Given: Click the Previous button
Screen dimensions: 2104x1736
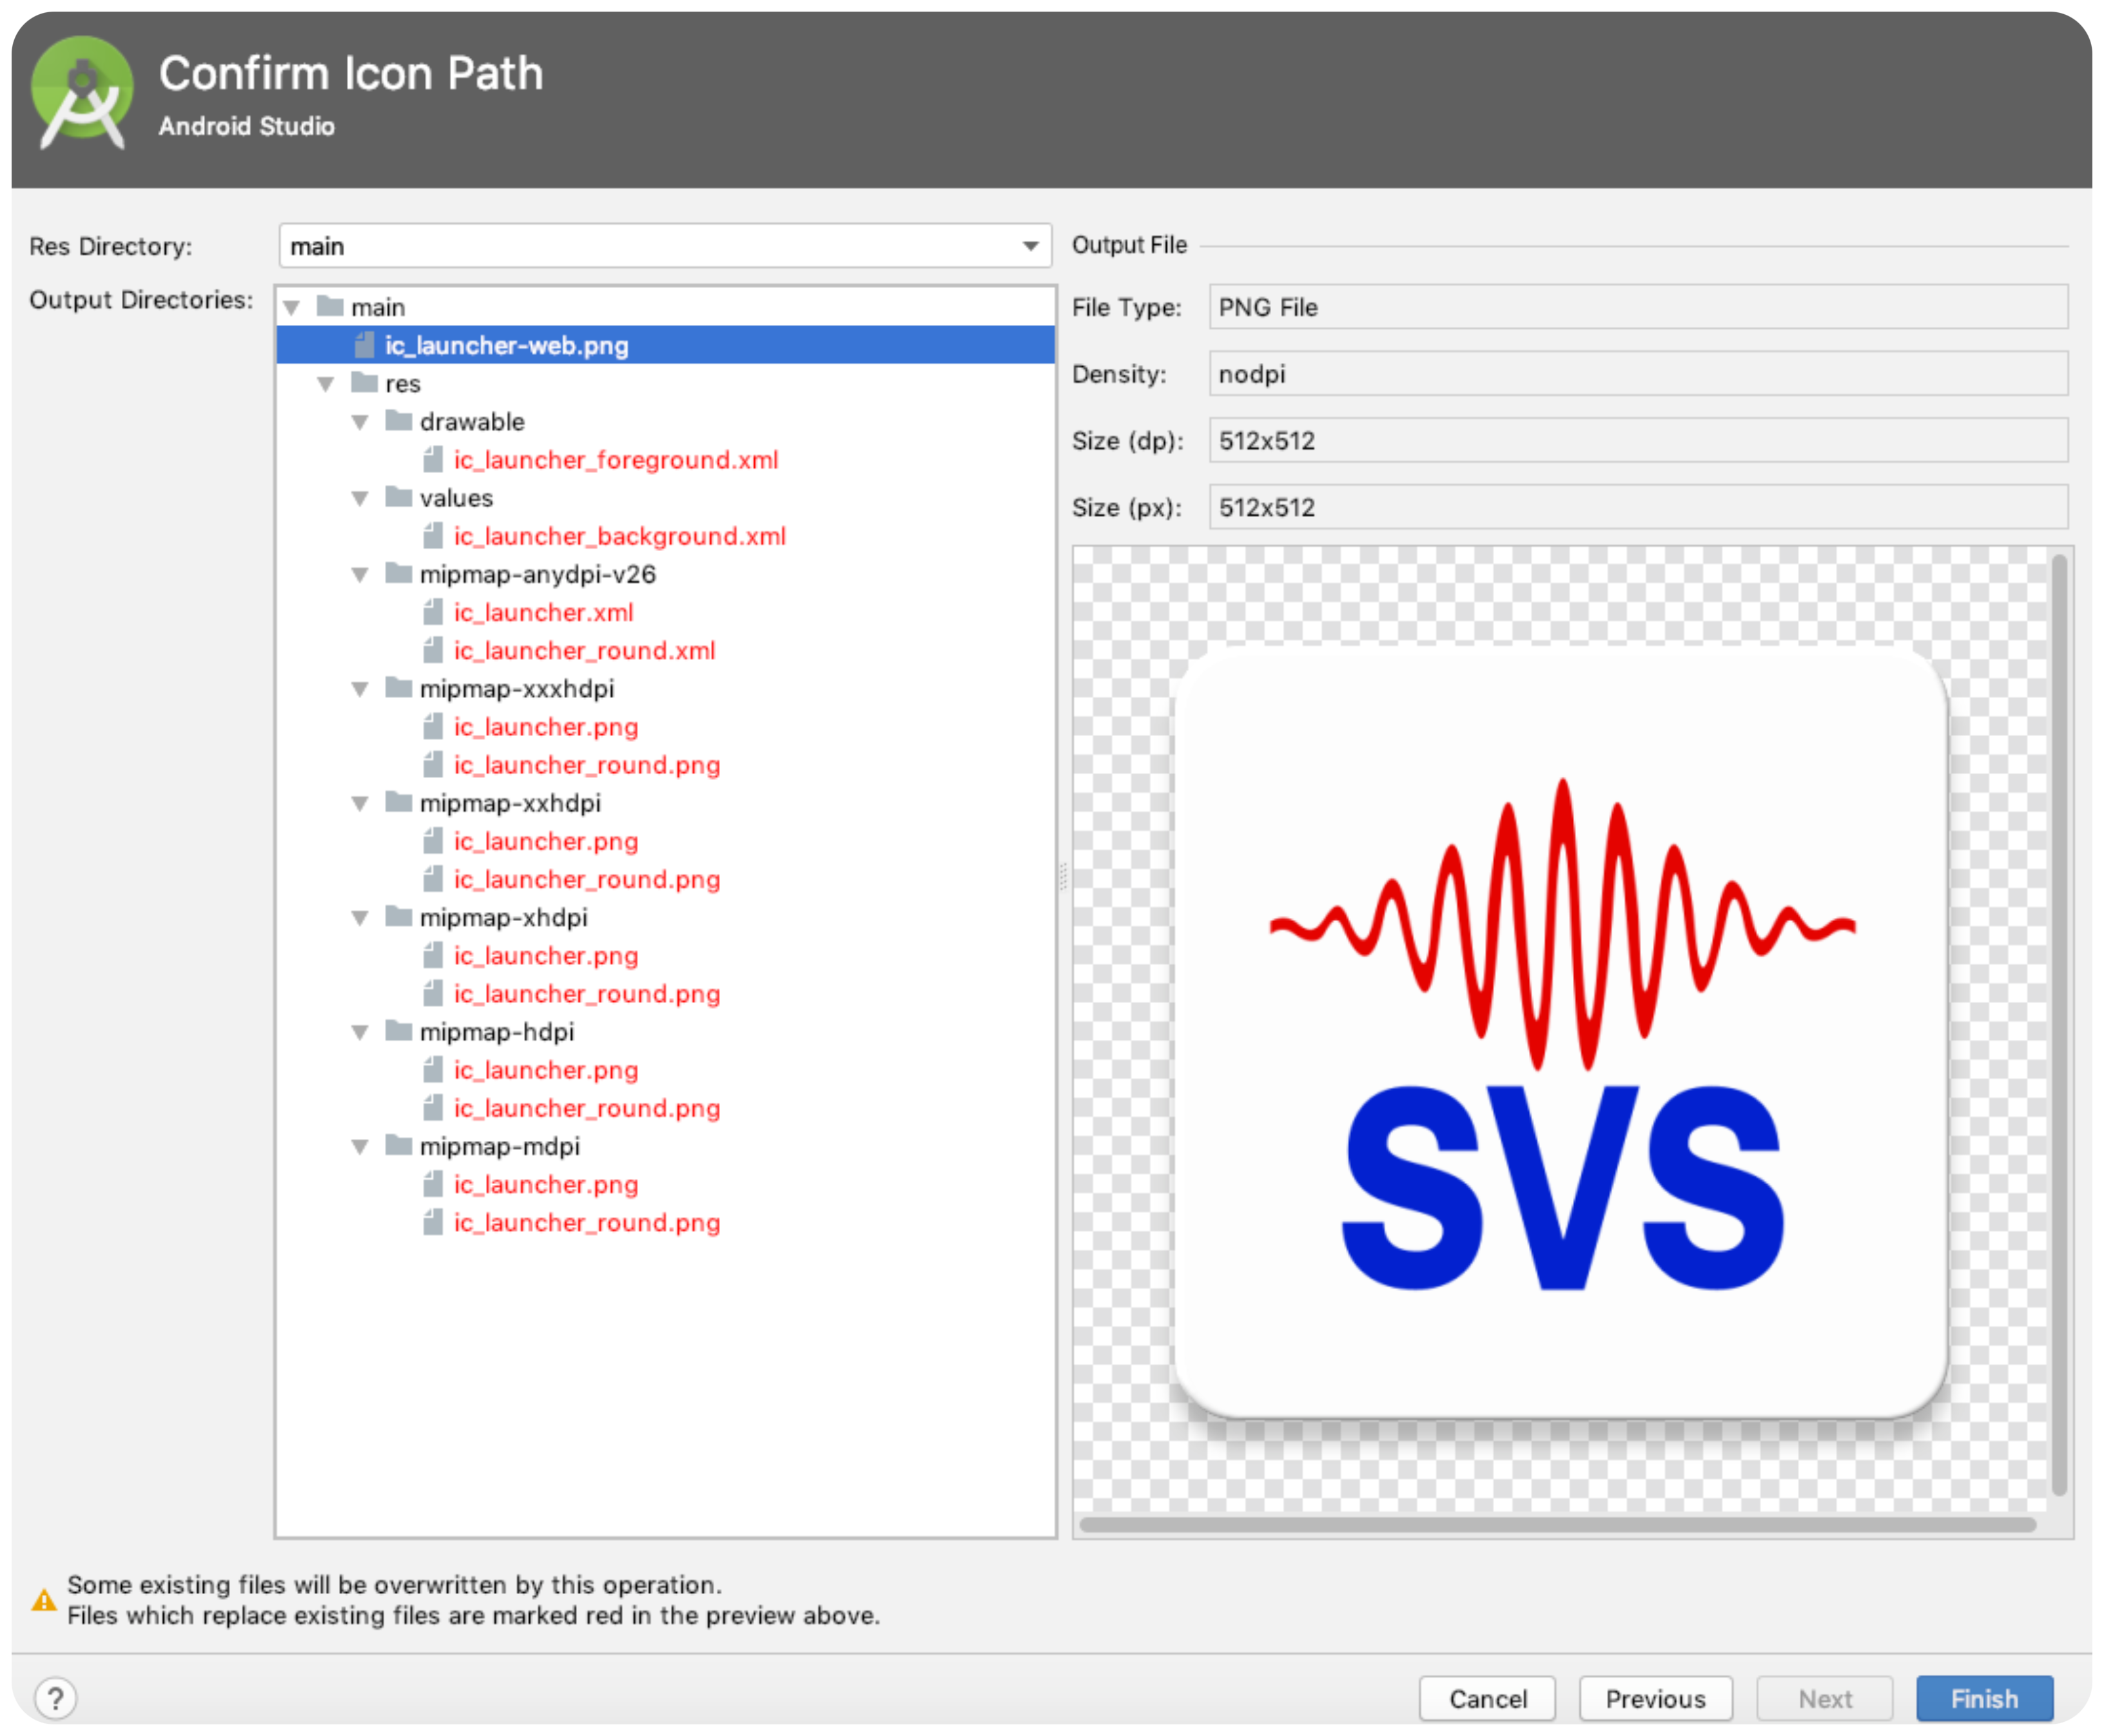Looking at the screenshot, I should 1655,1698.
